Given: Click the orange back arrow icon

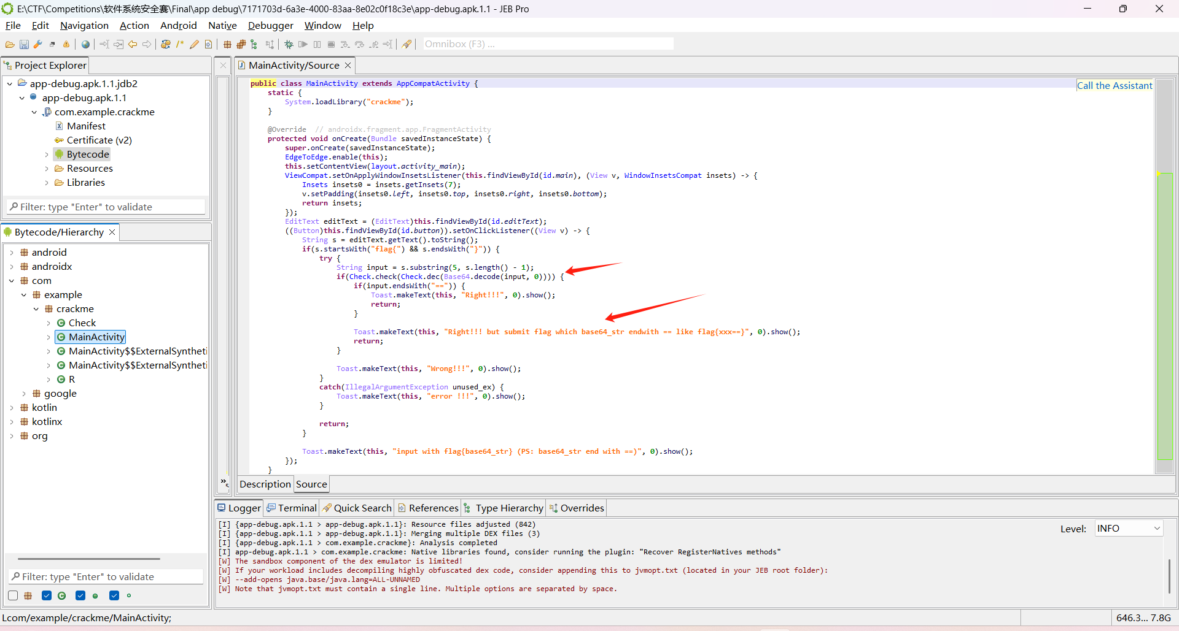Looking at the screenshot, I should pos(133,44).
